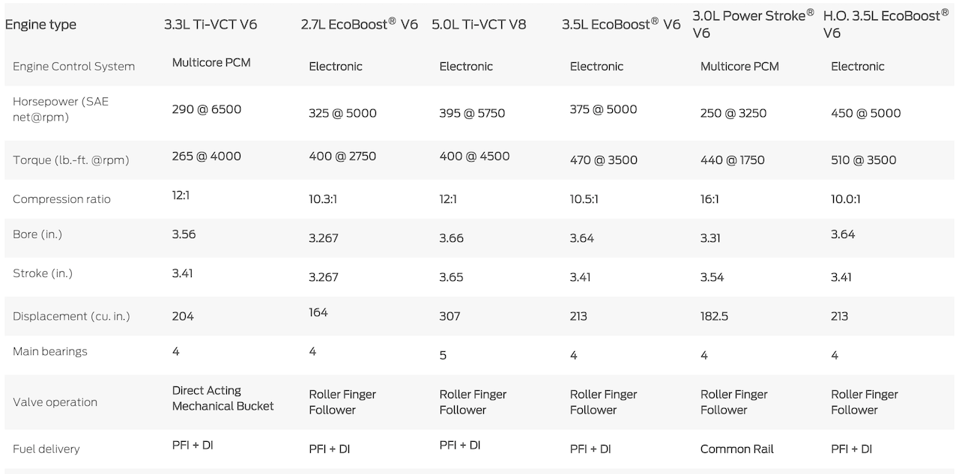Click the "182.5" displacement value

click(714, 317)
